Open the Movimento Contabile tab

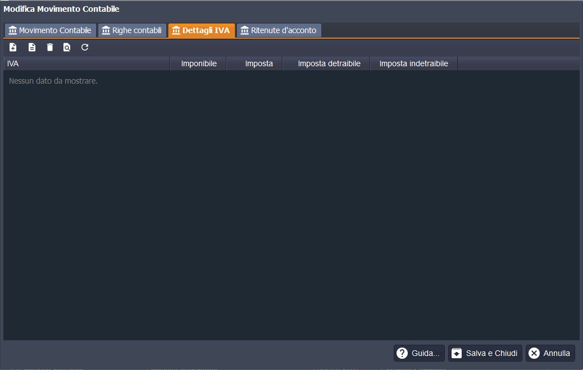pyautogui.click(x=50, y=30)
